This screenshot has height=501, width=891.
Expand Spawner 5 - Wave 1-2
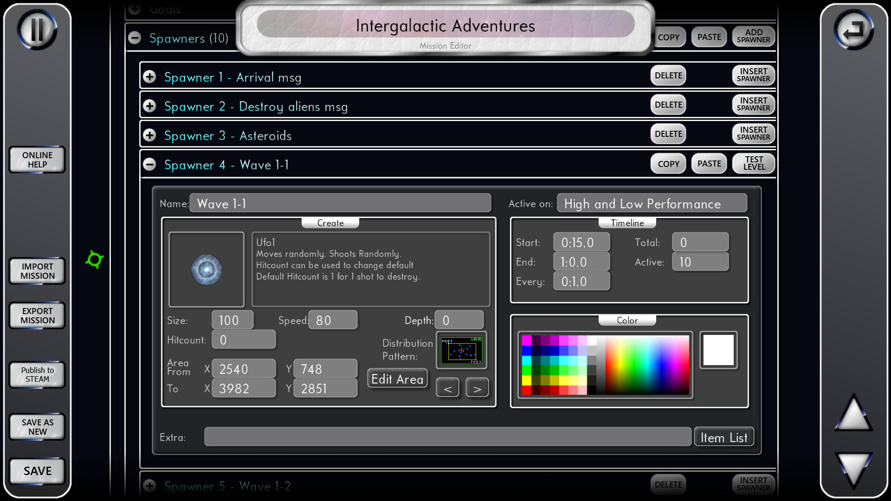(x=149, y=486)
